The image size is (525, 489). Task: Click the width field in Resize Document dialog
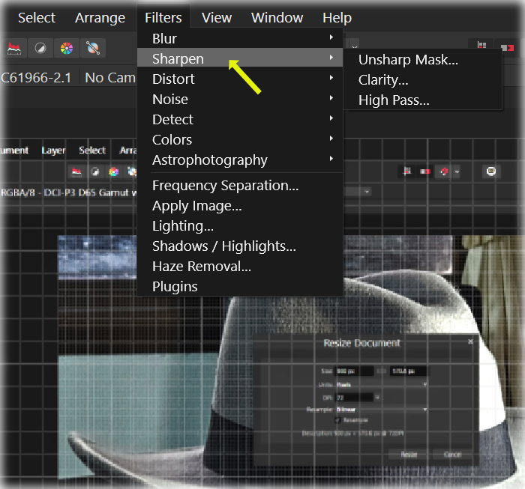point(355,371)
